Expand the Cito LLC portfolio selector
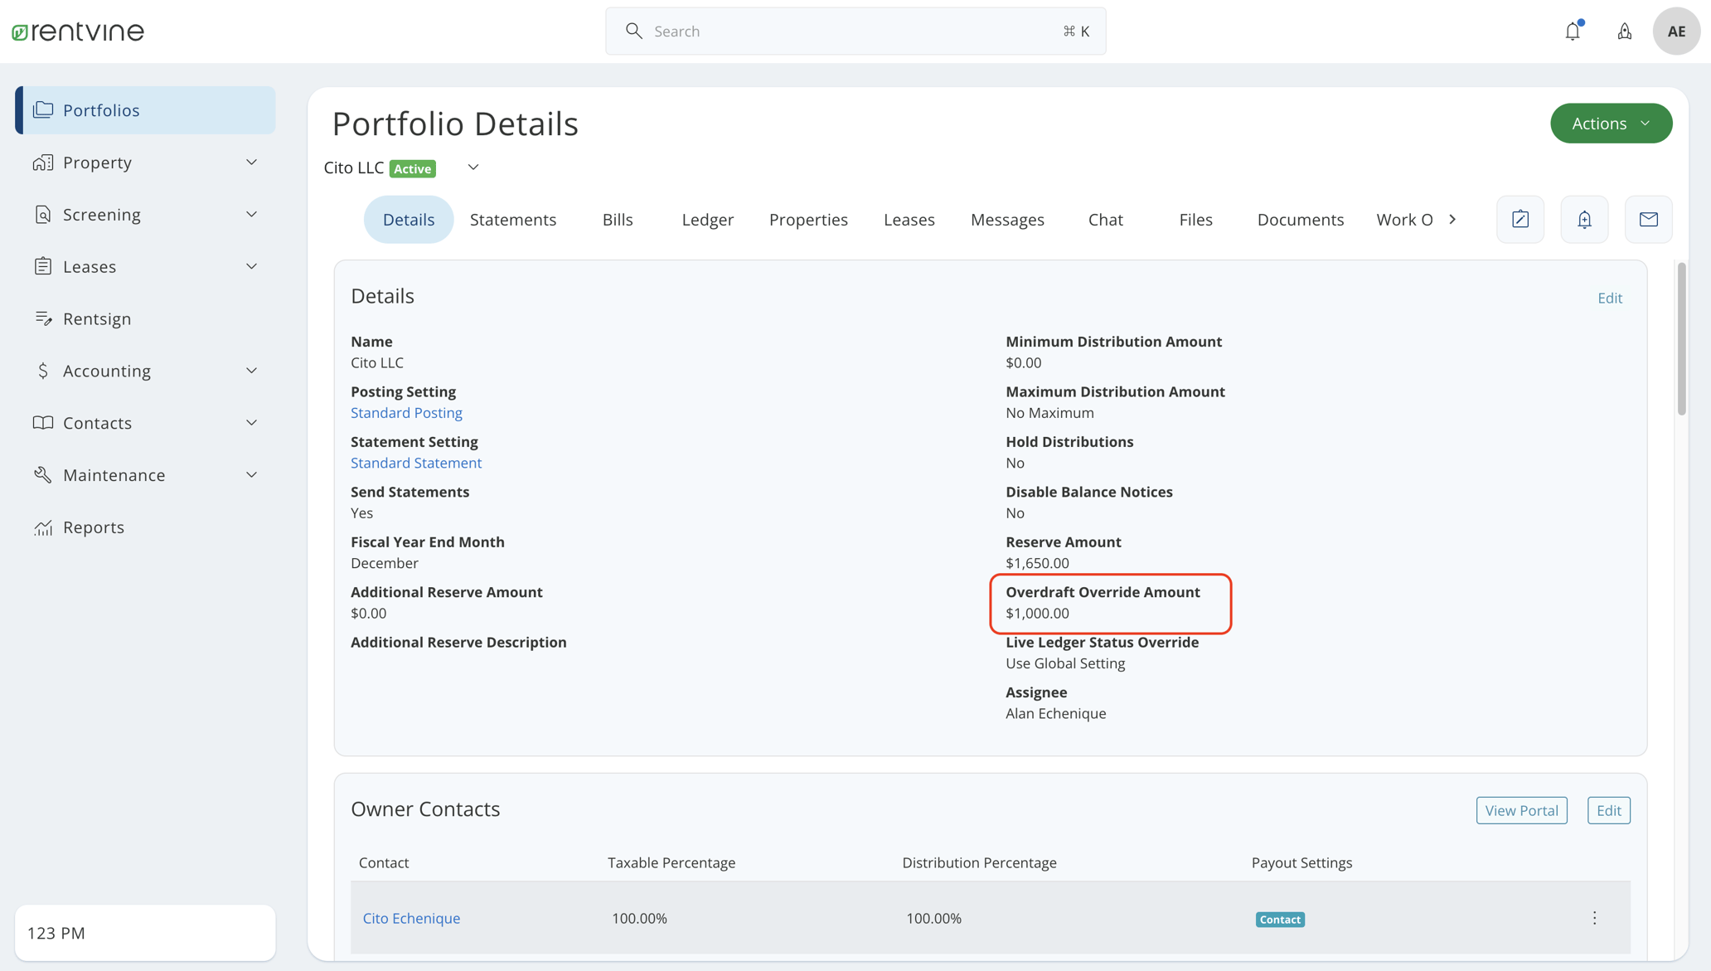 pyautogui.click(x=472, y=167)
